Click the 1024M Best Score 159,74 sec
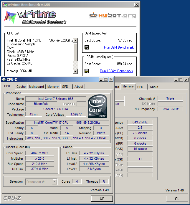190x205 pixels. (x=124, y=64)
